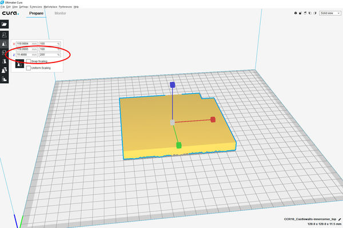Open the Per Model Settings tool

4,70
